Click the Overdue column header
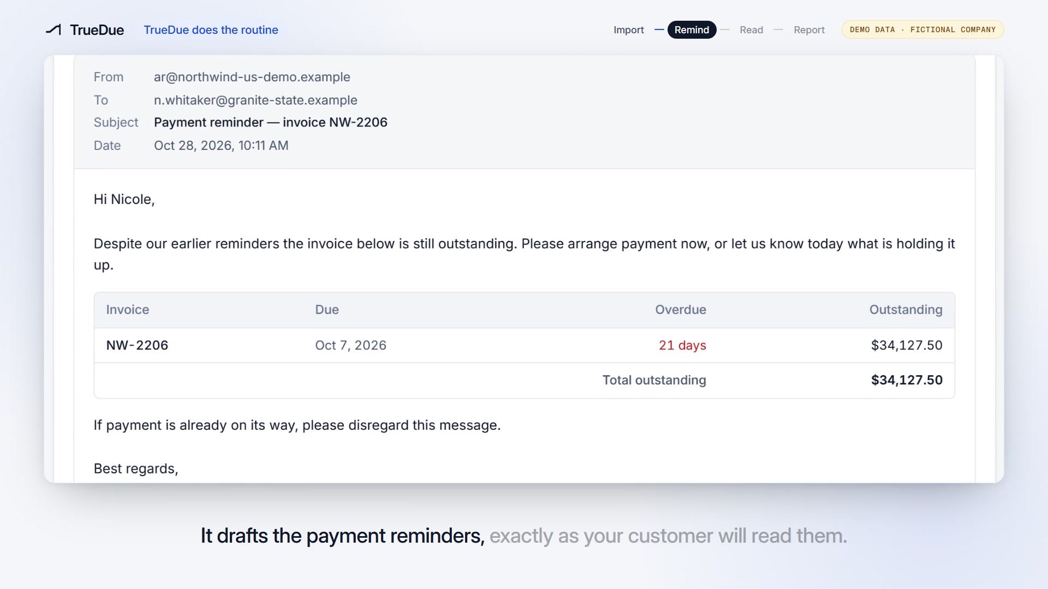 (x=680, y=309)
